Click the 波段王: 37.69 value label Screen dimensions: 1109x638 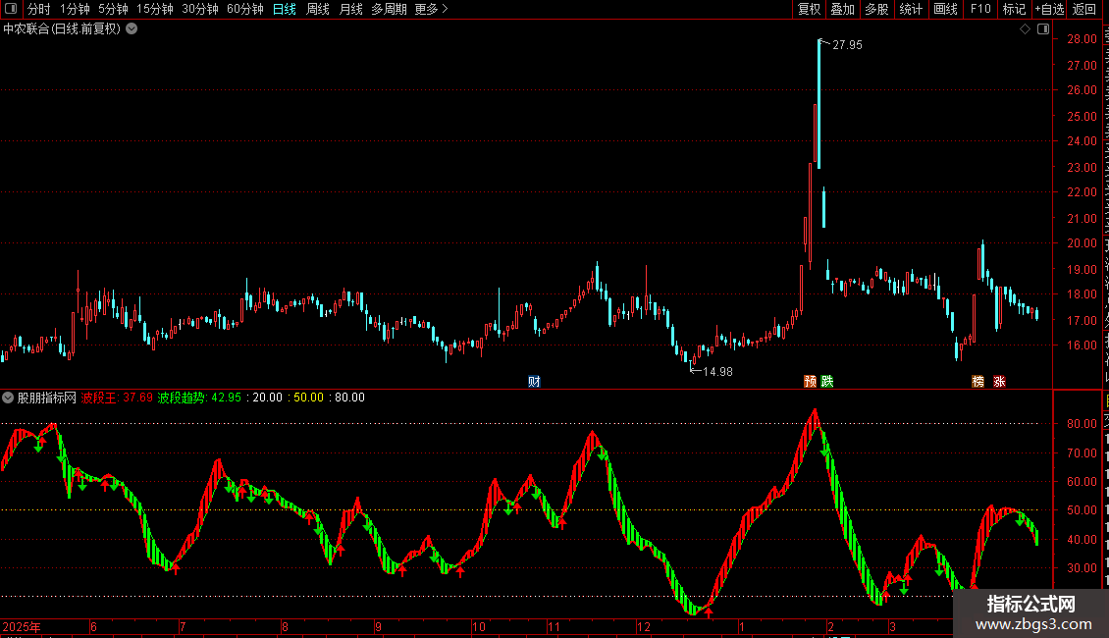pyautogui.click(x=117, y=398)
